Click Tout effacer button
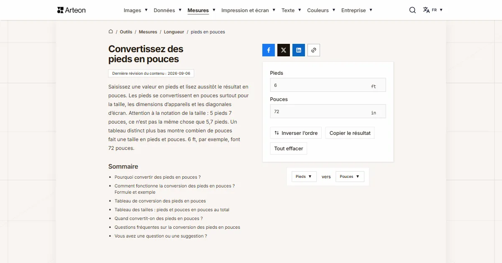 point(289,149)
